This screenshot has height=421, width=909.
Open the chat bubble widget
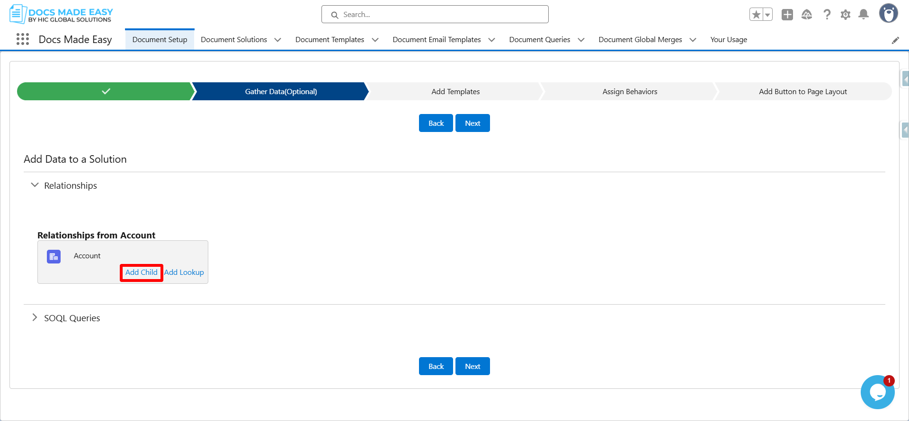(878, 392)
